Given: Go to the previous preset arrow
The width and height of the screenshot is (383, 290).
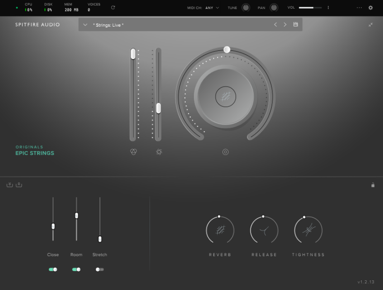Looking at the screenshot, I should click(x=276, y=25).
